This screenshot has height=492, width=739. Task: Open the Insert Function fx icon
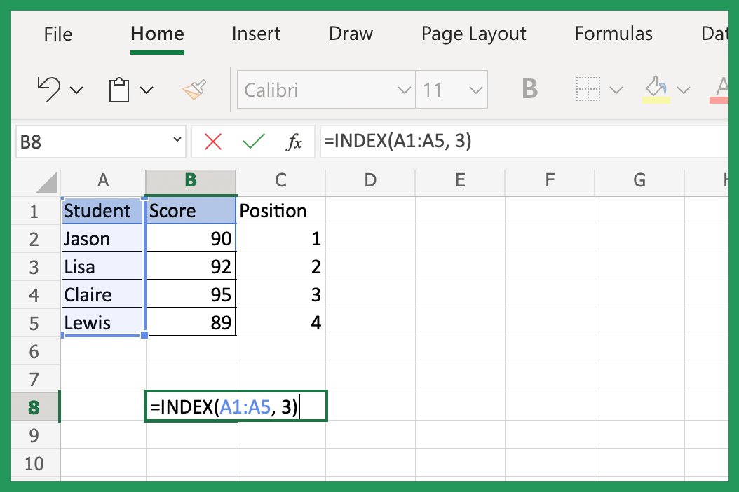(294, 141)
